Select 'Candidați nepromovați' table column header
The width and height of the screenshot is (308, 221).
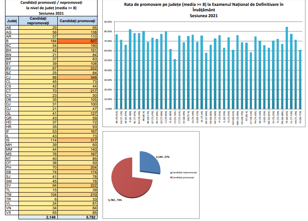(x=37, y=21)
